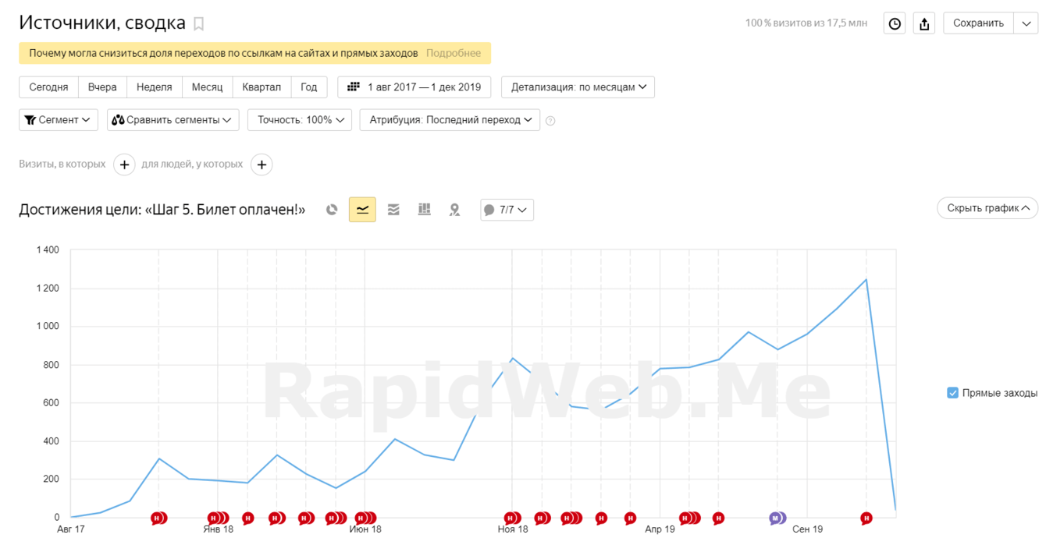Select the pie chart view icon
Screen dimensions: 1046x545
coord(332,210)
